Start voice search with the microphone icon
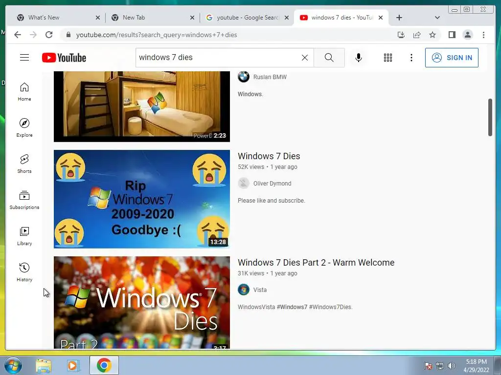Screen dimensions: 501x375 click(x=359, y=58)
